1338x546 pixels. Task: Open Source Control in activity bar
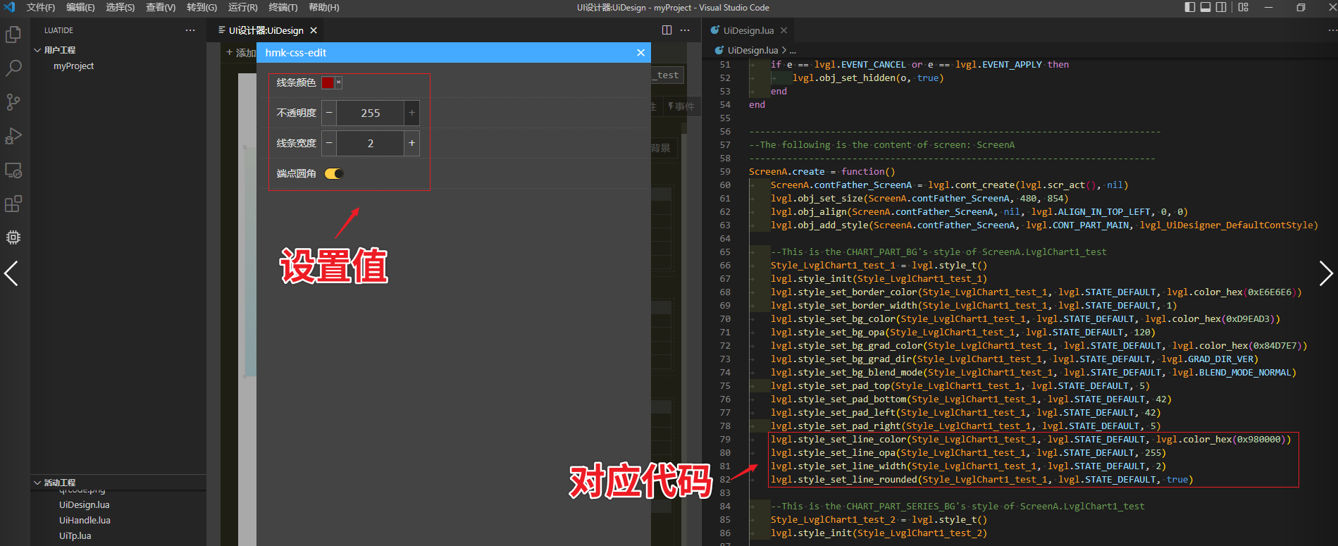(x=13, y=102)
